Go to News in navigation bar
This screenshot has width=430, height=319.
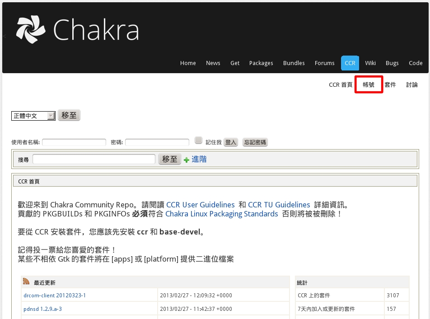(213, 63)
